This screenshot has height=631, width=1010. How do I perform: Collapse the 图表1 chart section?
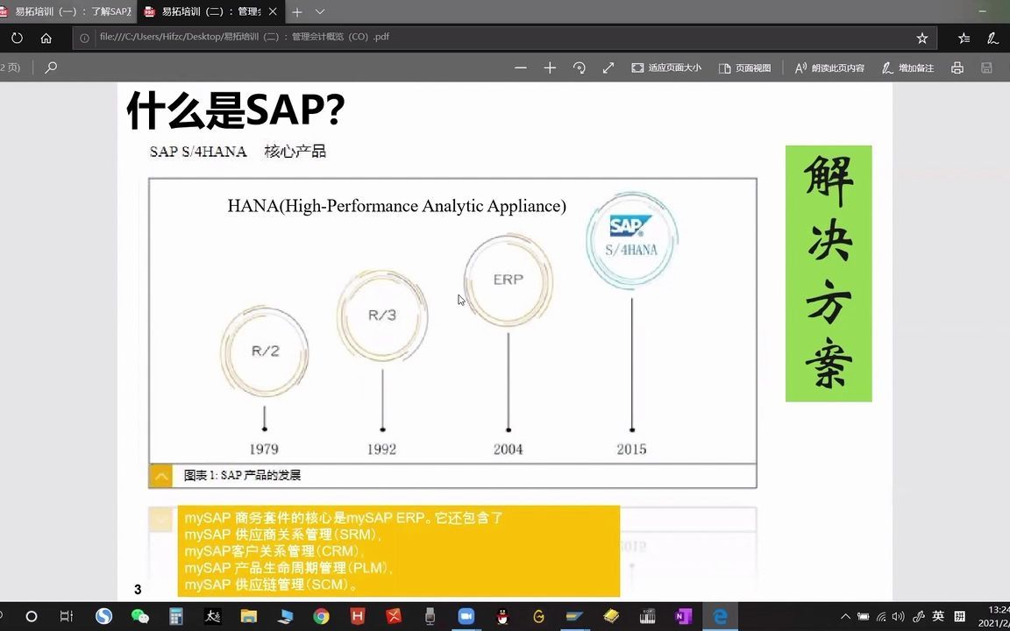point(161,475)
